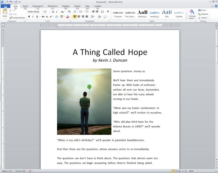Click the zoom in plus button
This screenshot has width=218, height=173.
coord(216,171)
